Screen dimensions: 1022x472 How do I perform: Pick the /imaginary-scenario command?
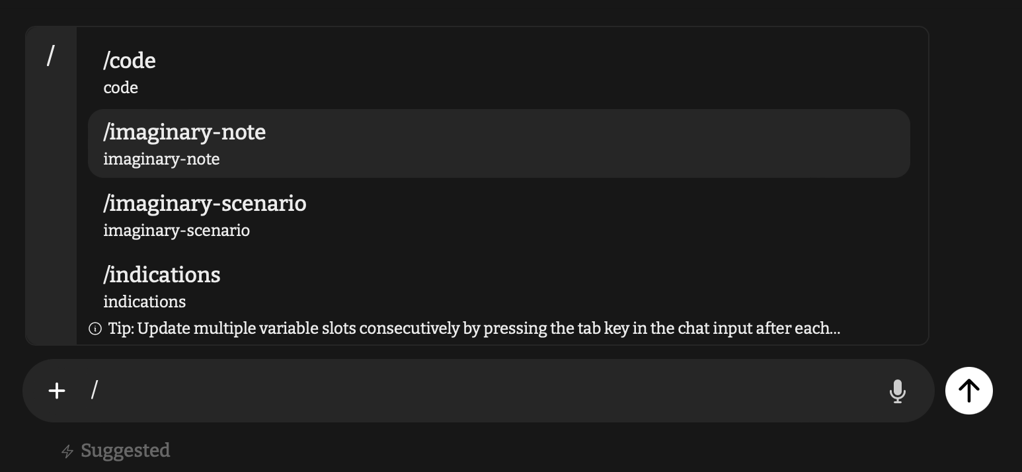point(205,204)
